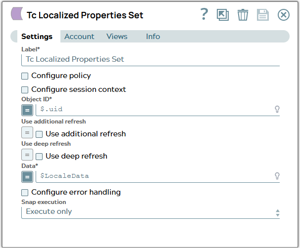Toggle expression button for Data field
The width and height of the screenshot is (300, 248).
(x=27, y=177)
